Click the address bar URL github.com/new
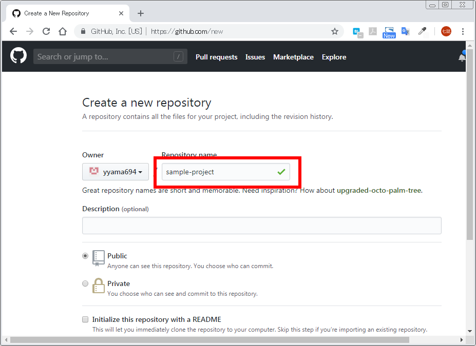Viewport: 476px width, 346px height. click(187, 31)
